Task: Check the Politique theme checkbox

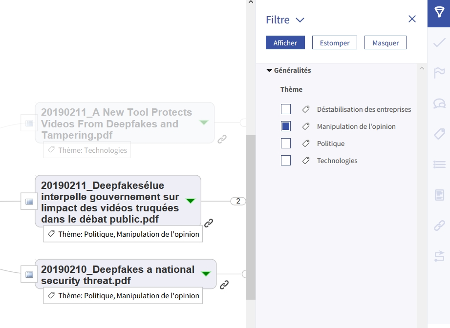Action: tap(286, 143)
